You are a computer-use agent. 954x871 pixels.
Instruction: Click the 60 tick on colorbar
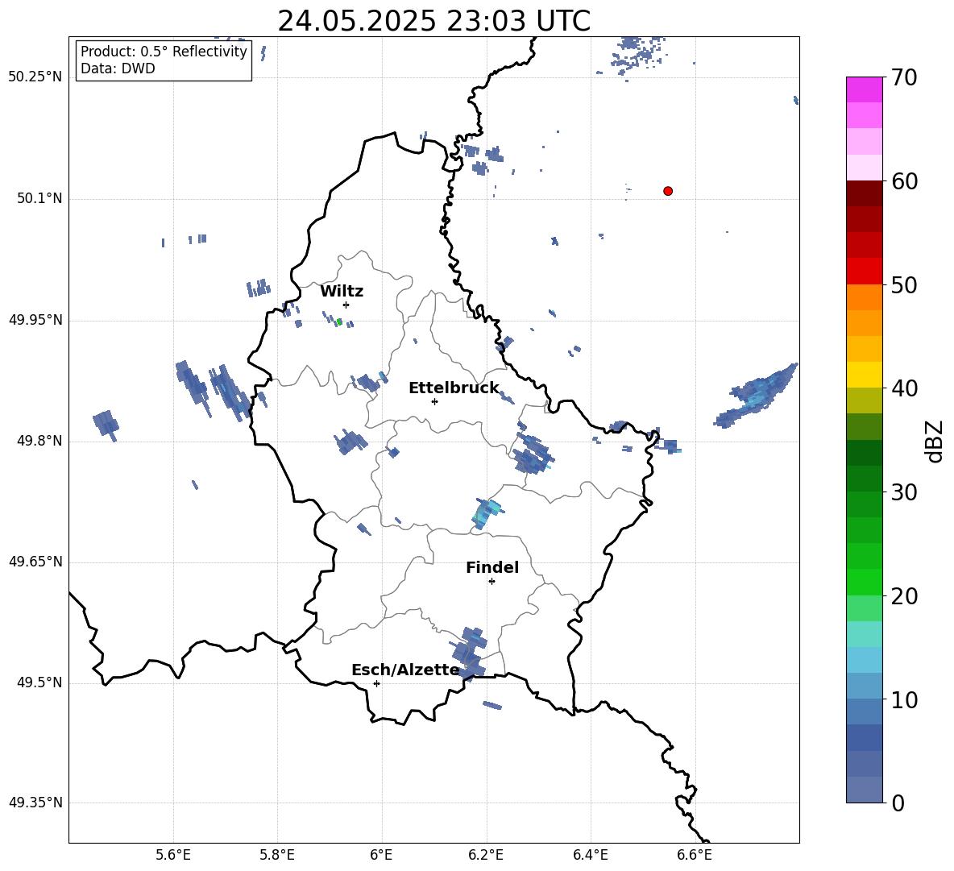(x=904, y=181)
